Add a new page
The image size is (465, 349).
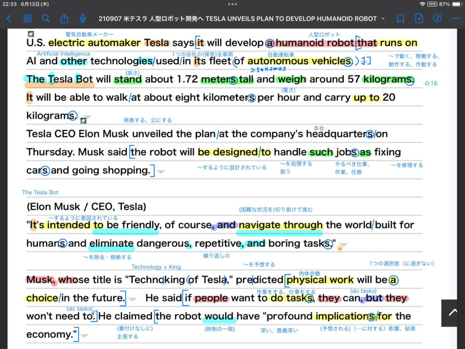click(419, 18)
